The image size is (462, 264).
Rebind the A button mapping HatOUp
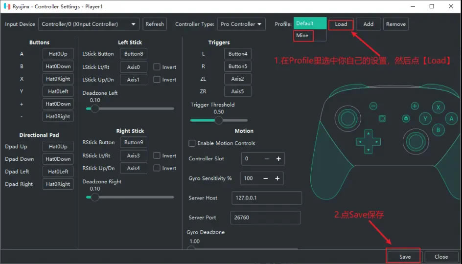click(58, 54)
